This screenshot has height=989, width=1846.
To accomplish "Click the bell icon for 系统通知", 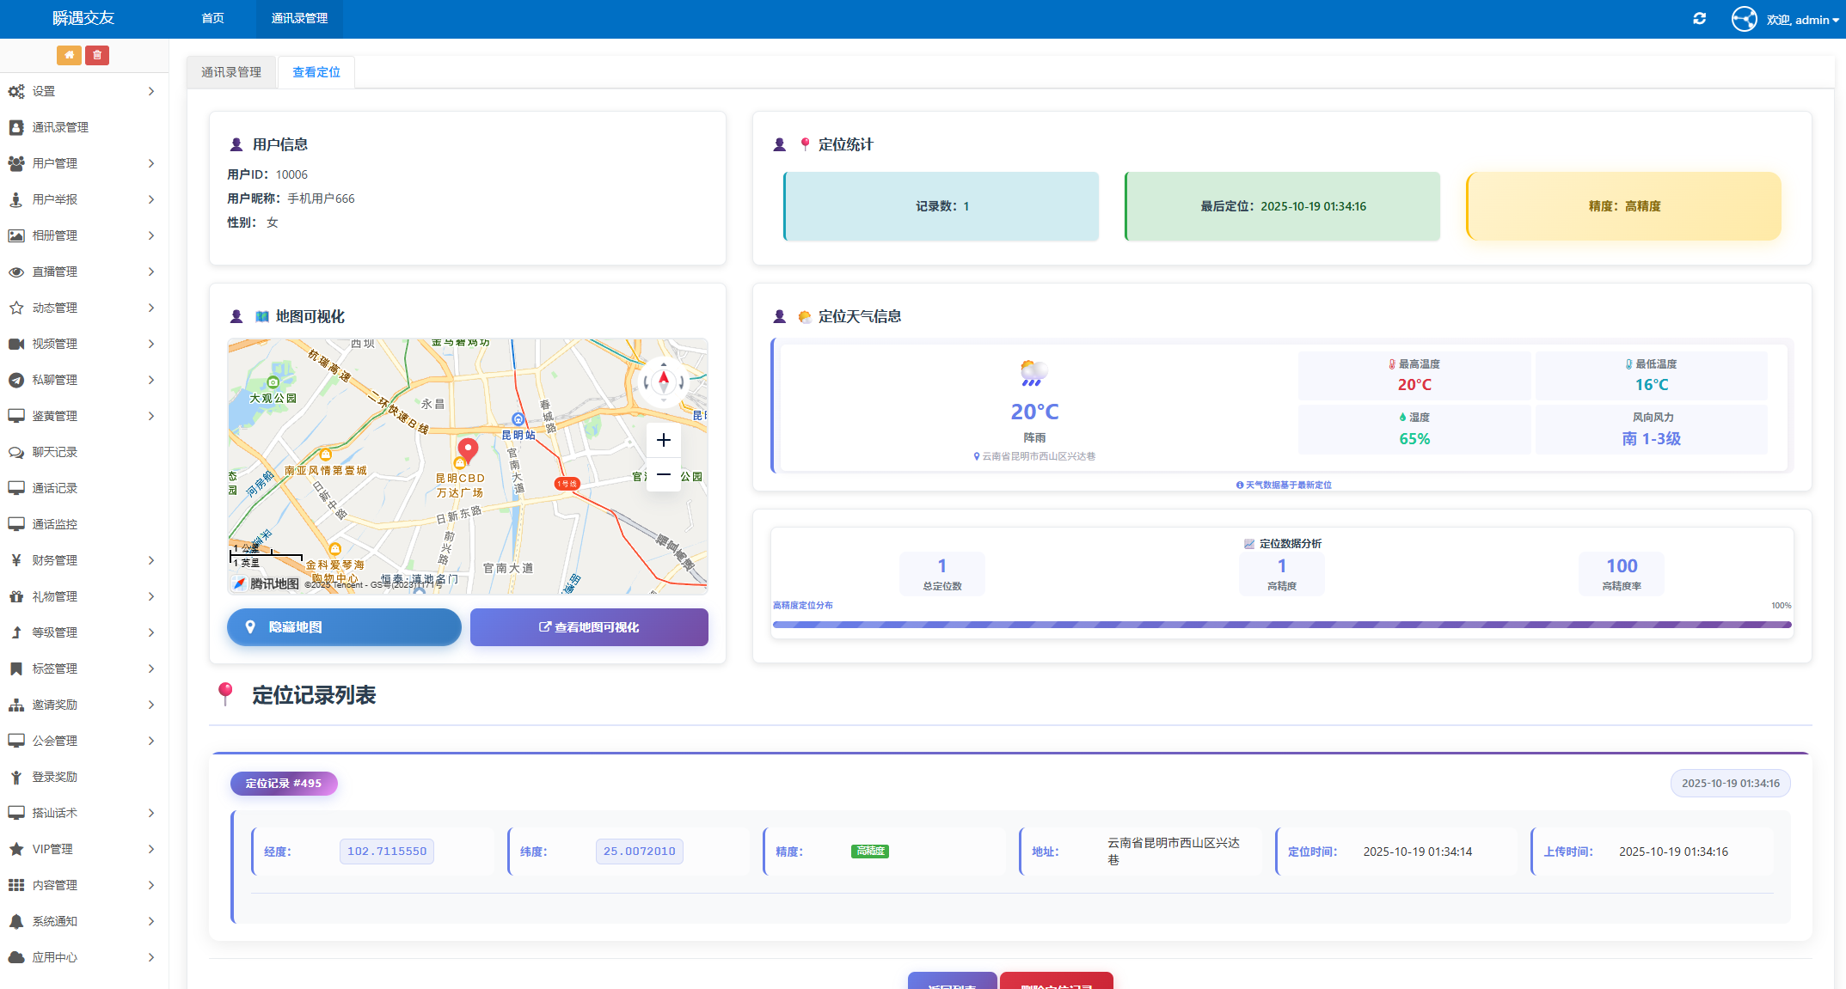I will click(15, 921).
